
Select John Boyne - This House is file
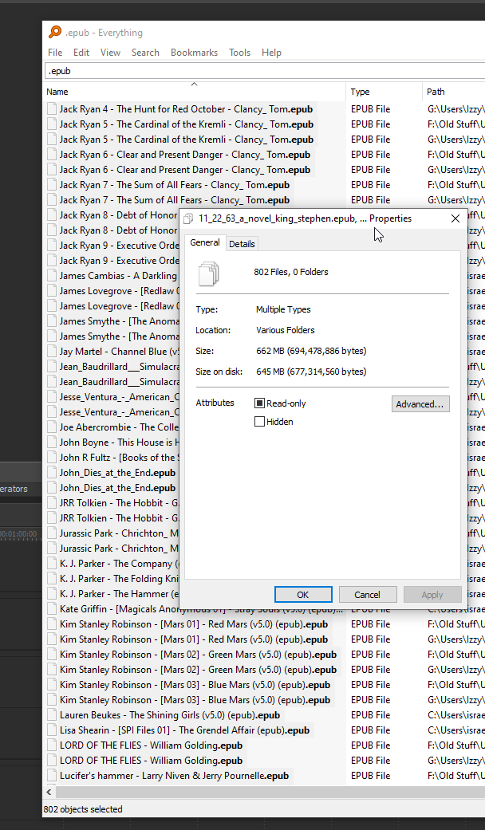click(120, 442)
